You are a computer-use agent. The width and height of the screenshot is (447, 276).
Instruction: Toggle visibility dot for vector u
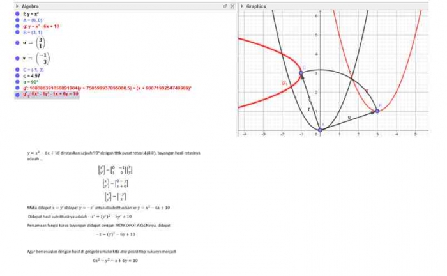[x=19, y=43]
